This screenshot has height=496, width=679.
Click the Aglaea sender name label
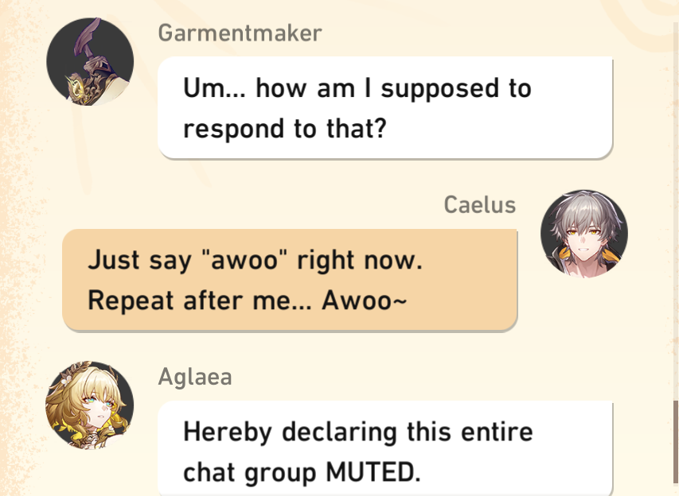tap(195, 377)
